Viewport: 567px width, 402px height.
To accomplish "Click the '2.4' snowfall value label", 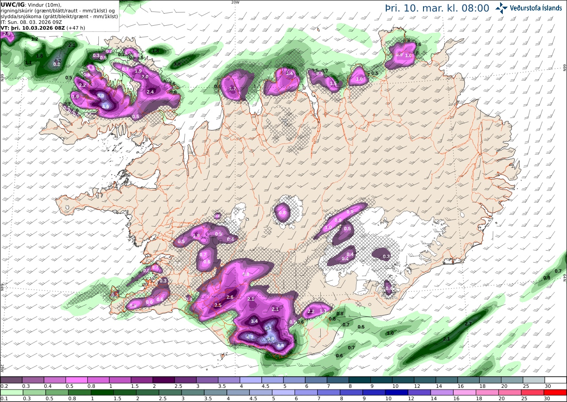I will pos(150,92).
